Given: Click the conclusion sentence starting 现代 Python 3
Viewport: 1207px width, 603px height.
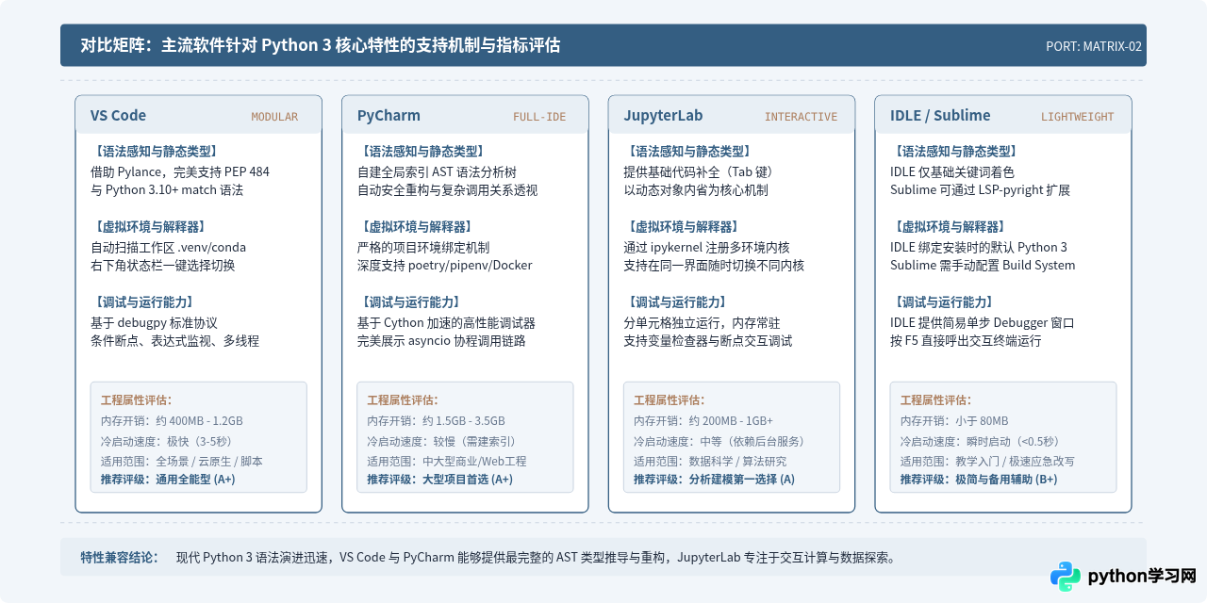Looking at the screenshot, I should tap(536, 557).
